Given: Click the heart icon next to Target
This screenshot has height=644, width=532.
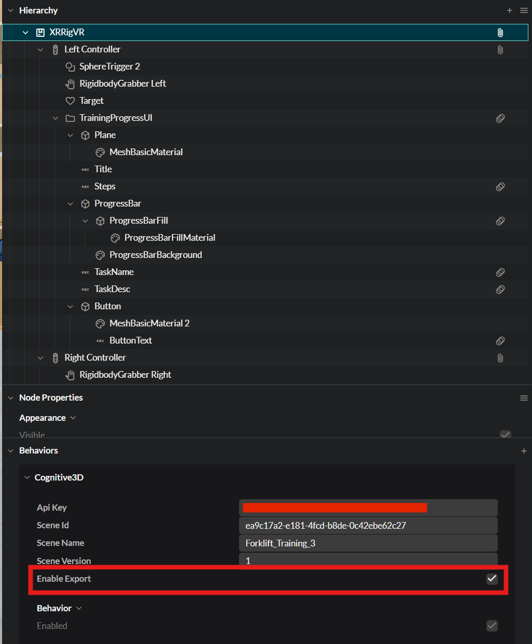Looking at the screenshot, I should click(70, 101).
